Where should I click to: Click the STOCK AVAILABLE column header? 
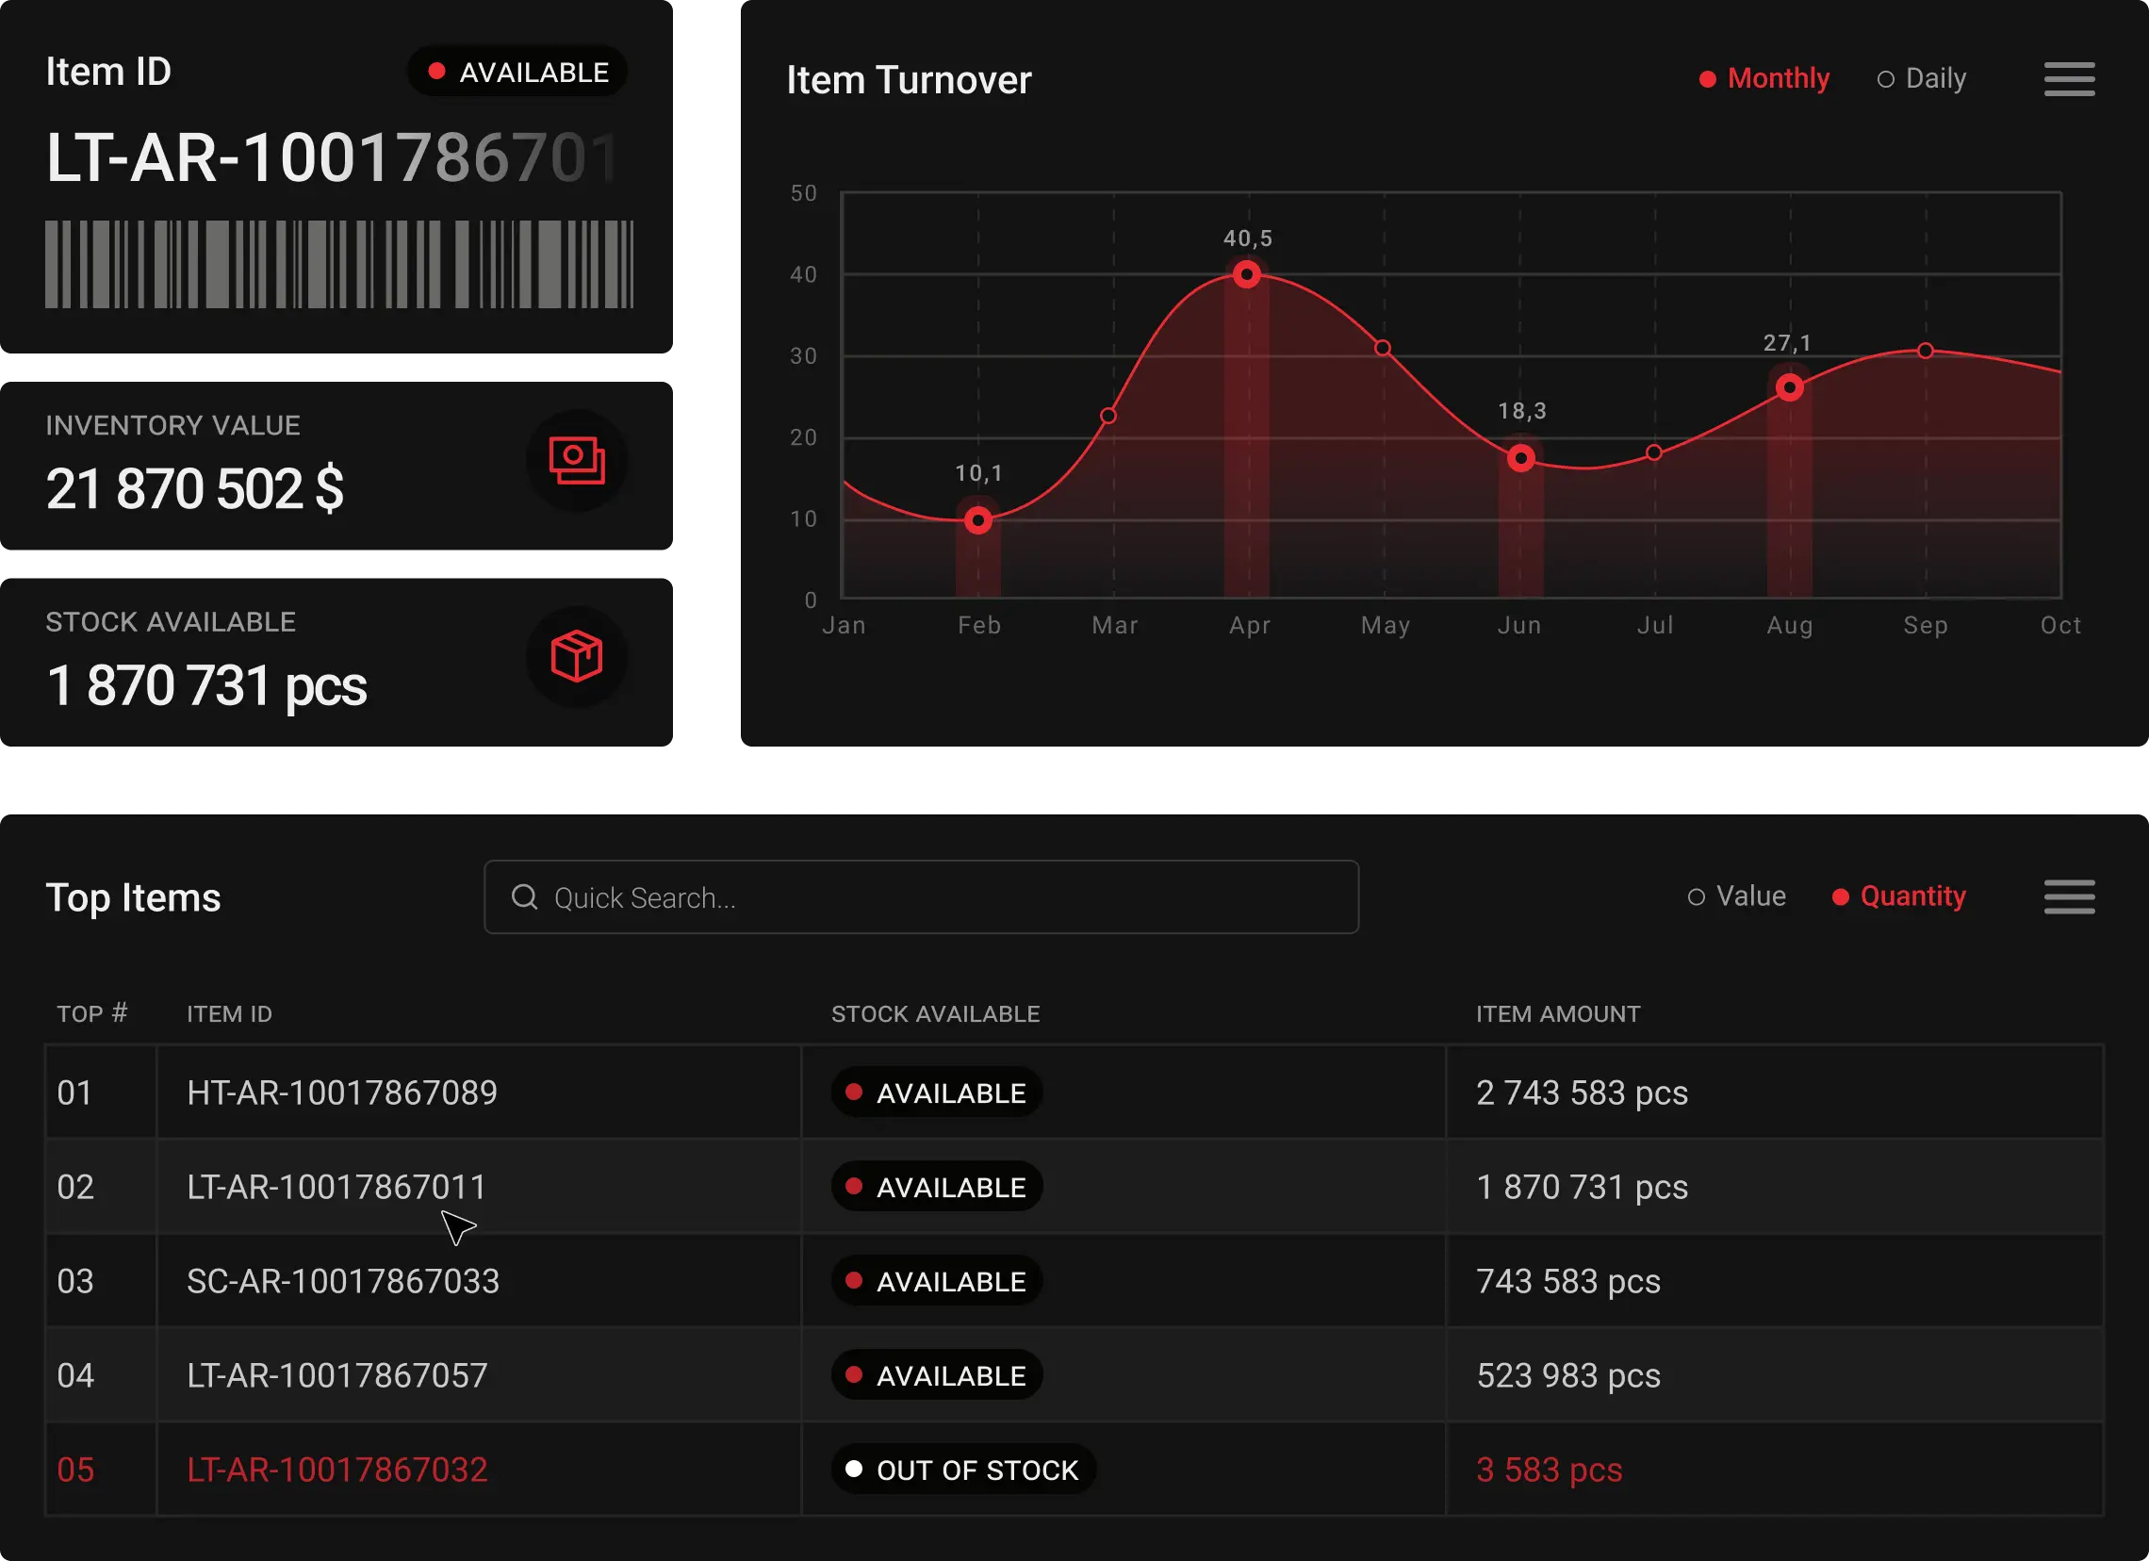[x=935, y=1014]
